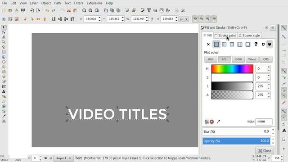Switch to CMS color mode

tap(266, 59)
